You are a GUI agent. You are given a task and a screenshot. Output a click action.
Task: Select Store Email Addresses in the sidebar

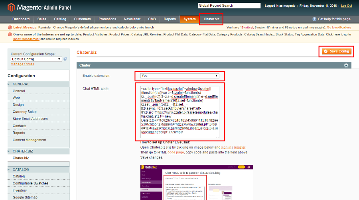pos(30,119)
